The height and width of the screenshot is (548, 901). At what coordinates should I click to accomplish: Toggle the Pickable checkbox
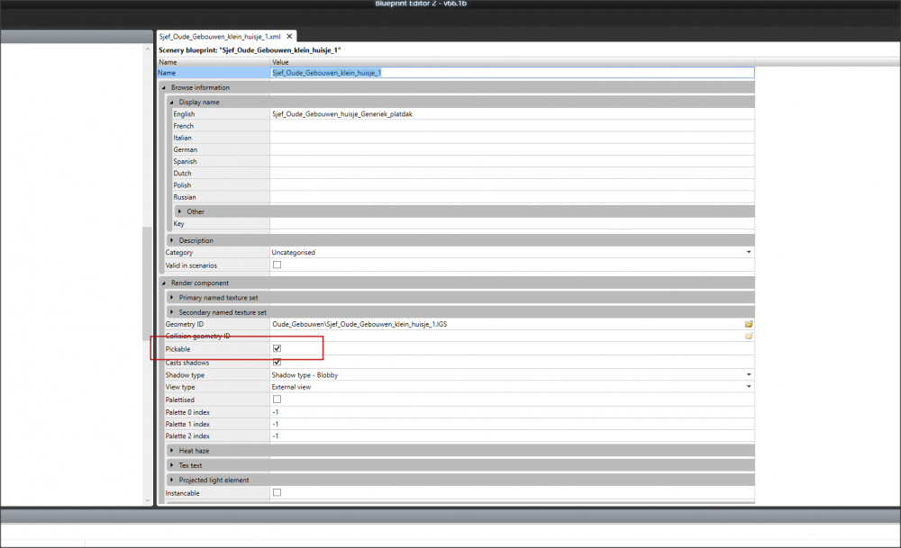tap(278, 348)
